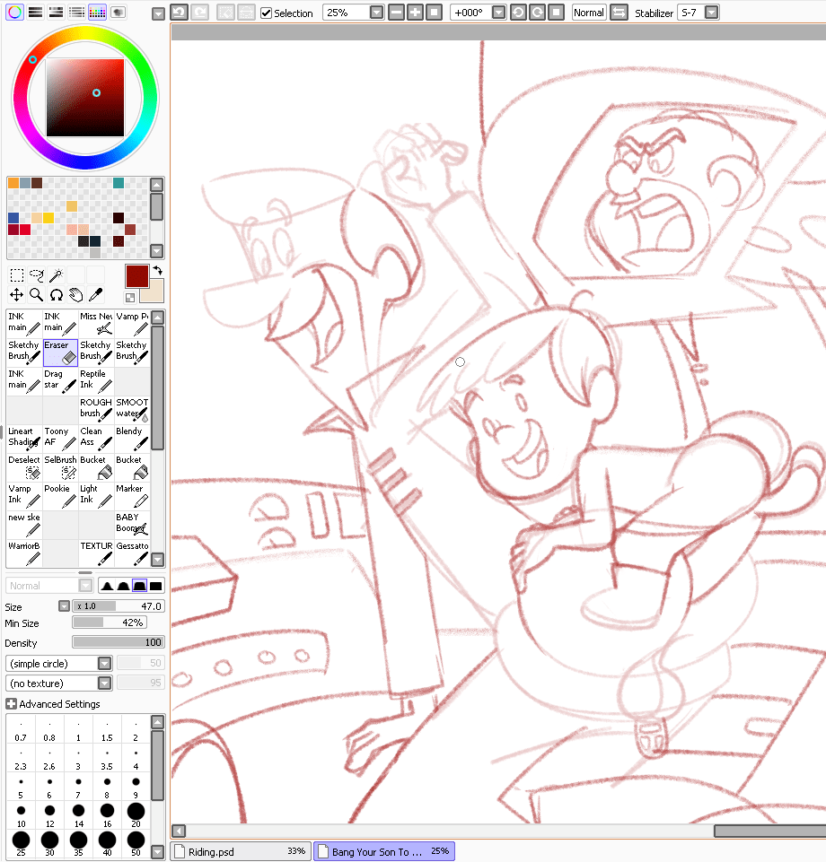Click the dark red foreground color swatch

point(137,275)
